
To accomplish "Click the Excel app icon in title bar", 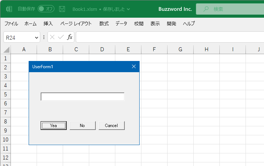I will (9, 9).
